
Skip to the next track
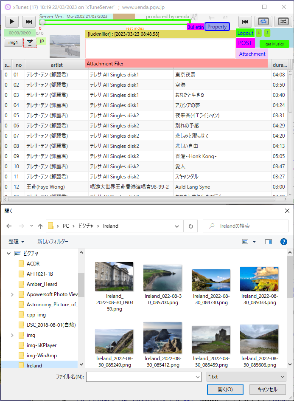pos(28,22)
